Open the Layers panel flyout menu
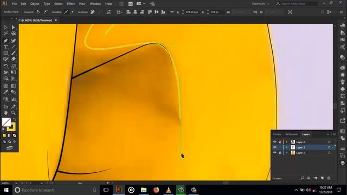 click(335, 134)
